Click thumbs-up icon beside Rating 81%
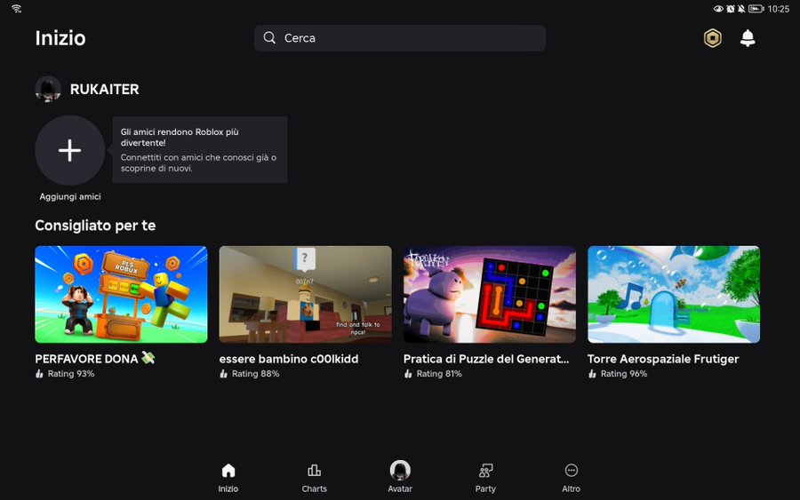 pyautogui.click(x=408, y=374)
